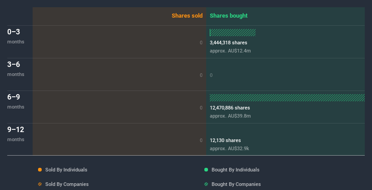Select the 12,470,886 shares value
372x190 pixels.
(230, 108)
